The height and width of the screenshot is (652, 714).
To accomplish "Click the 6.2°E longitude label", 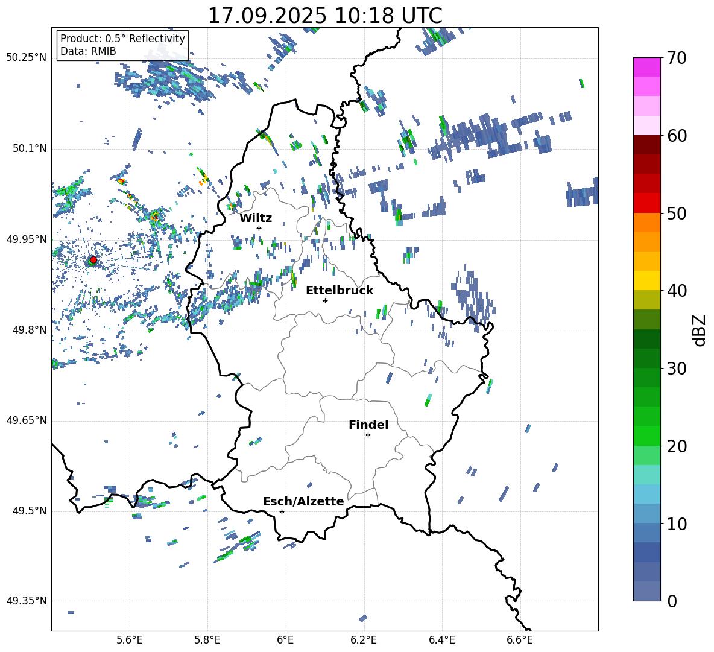I will point(364,640).
